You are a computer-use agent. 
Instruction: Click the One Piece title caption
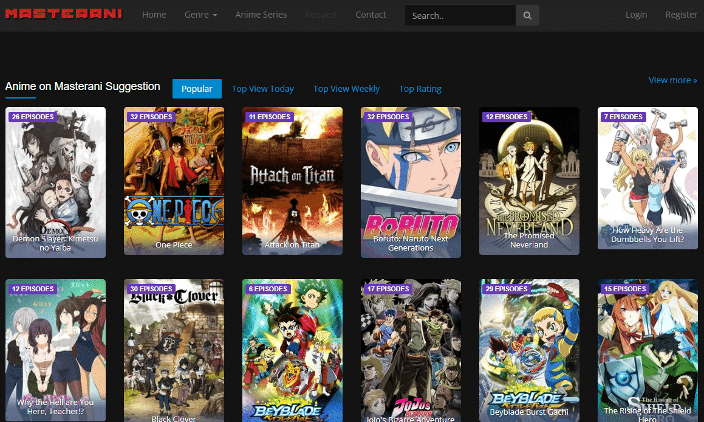[x=174, y=244]
